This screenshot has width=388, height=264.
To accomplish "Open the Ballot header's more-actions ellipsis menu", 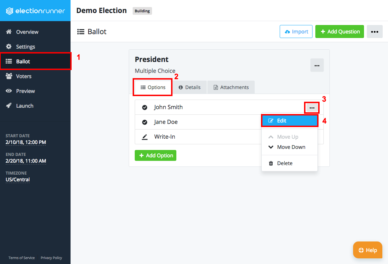I will pos(375,32).
